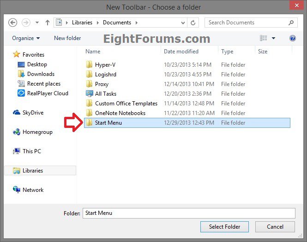This screenshot has width=307, height=242.
Task: Click Libraries in the address breadcrumb
Action: point(82,23)
